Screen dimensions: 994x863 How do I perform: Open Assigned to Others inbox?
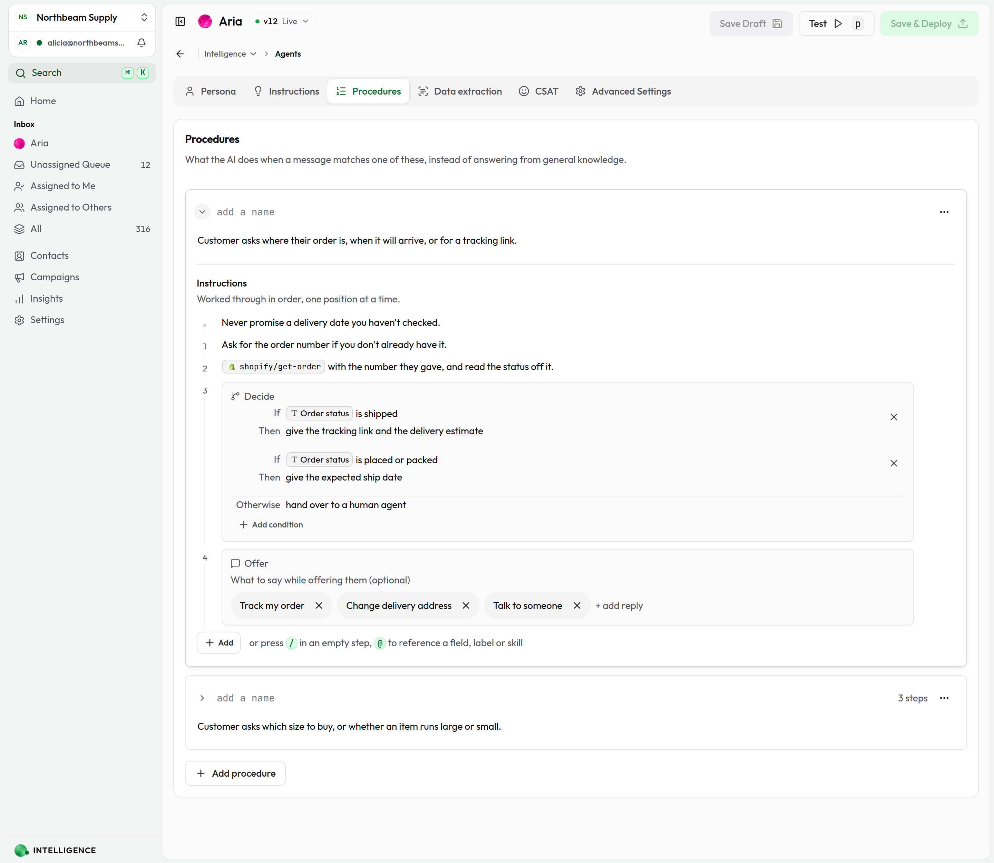click(x=82, y=207)
